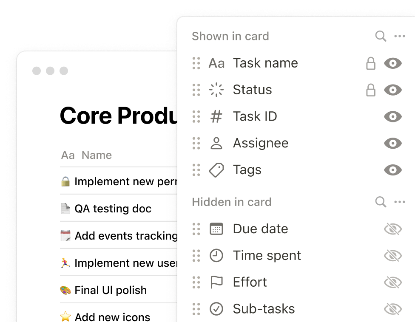
Task: Click the Status property spinner icon
Action: [216, 90]
